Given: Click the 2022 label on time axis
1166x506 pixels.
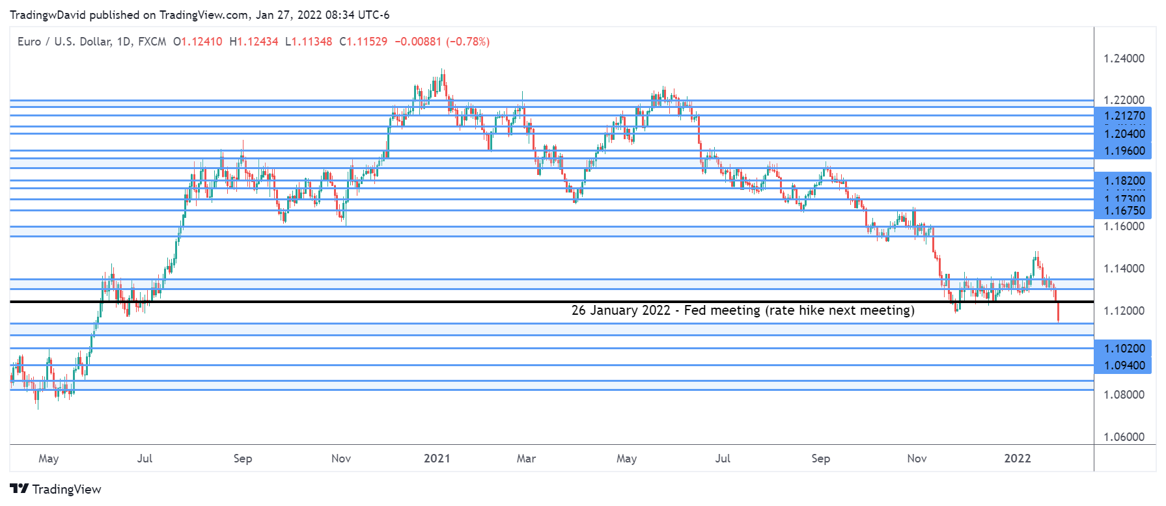Looking at the screenshot, I should pos(1017,459).
